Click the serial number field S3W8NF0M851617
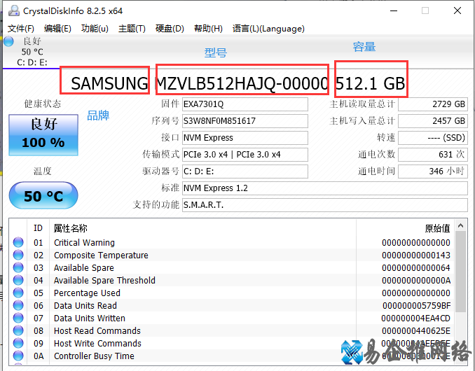This screenshot has height=371, width=475. click(245, 121)
